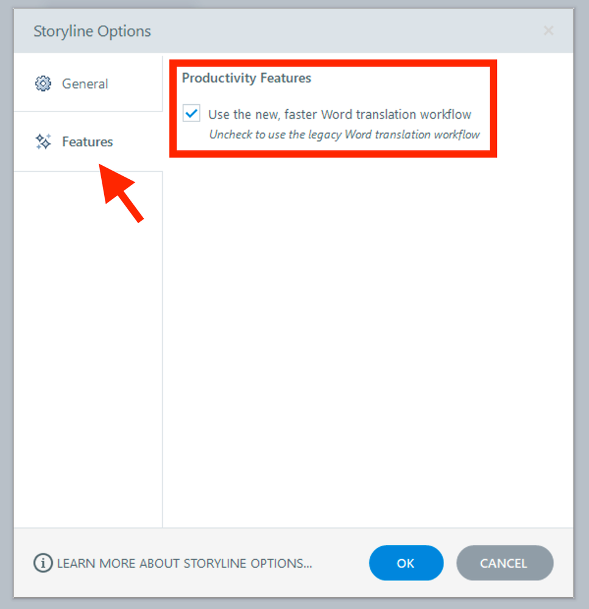This screenshot has width=589, height=609.
Task: Click the General gear icon
Action: (x=43, y=84)
